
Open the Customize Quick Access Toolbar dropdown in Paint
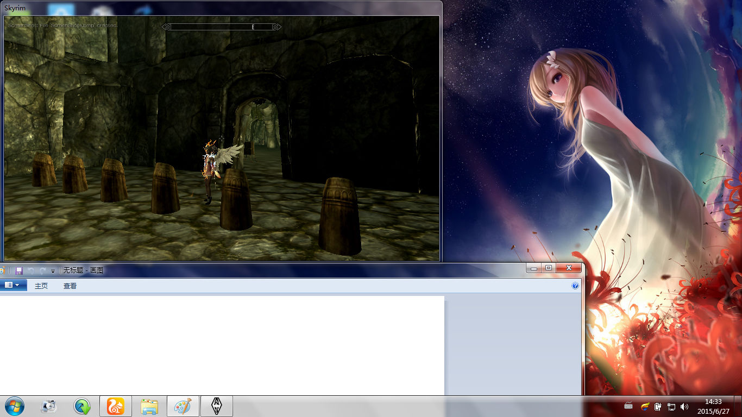tap(53, 271)
